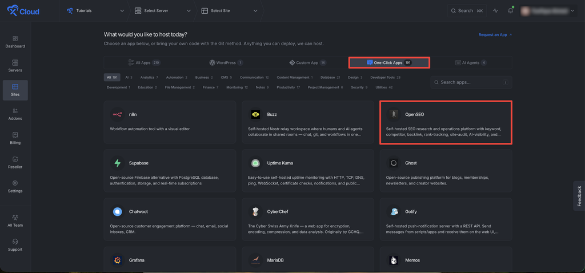Screen dimensions: 585x273
Task: Switch to the One-Click Apps tab
Action: point(389,63)
